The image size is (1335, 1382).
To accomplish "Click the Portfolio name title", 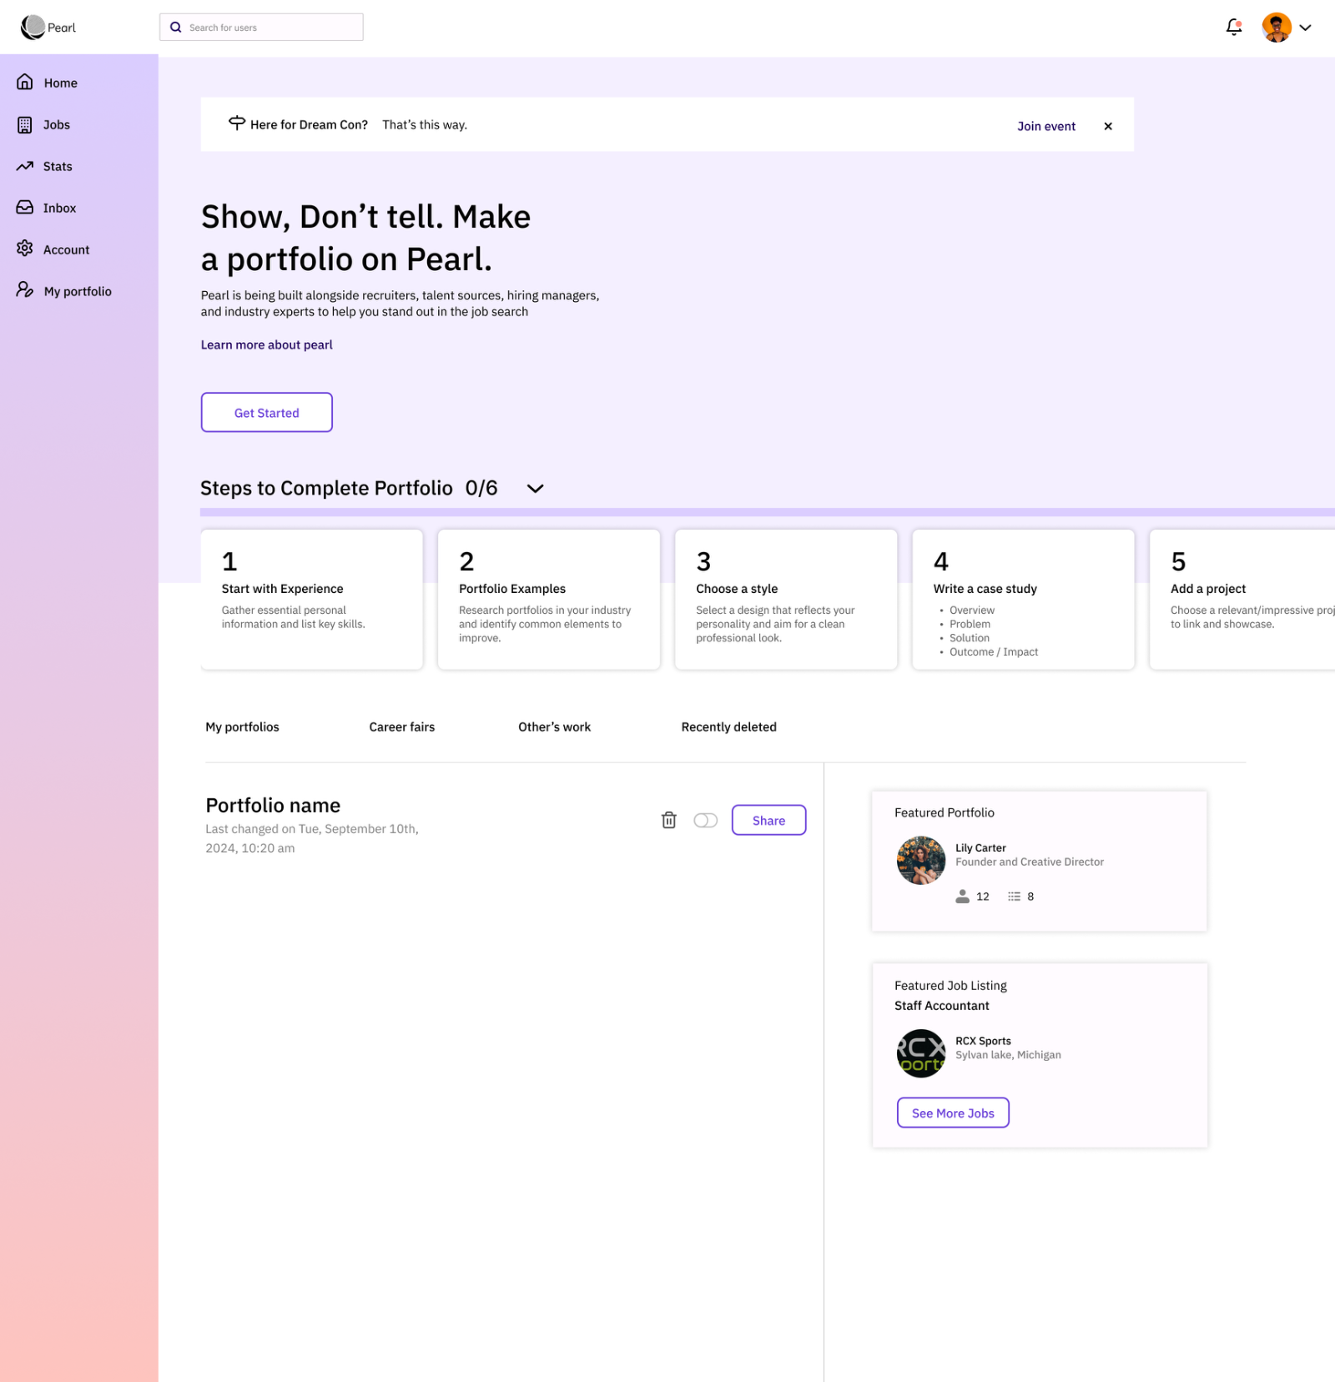I will 274,806.
